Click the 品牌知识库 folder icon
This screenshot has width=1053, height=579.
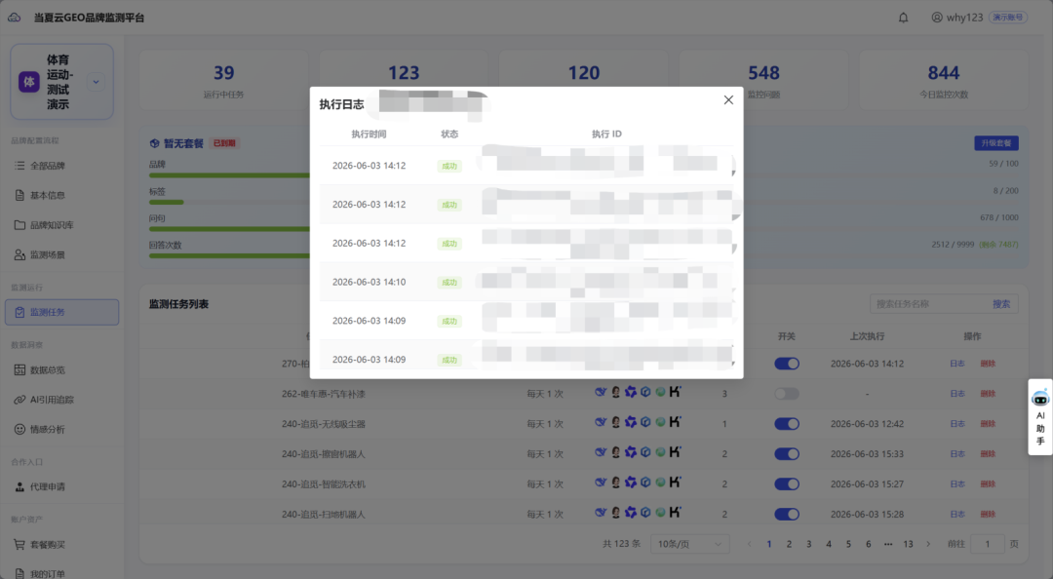click(x=19, y=225)
